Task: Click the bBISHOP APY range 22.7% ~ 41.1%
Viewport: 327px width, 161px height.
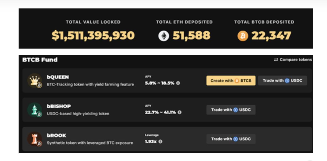Action: pos(160,112)
